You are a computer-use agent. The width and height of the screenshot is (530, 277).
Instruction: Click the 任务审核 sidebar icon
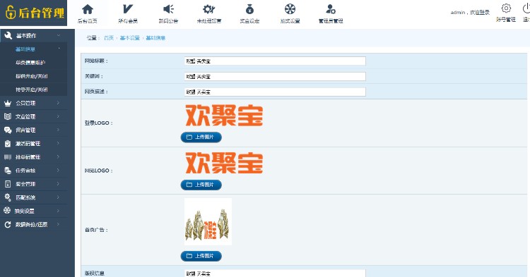pos(8,171)
